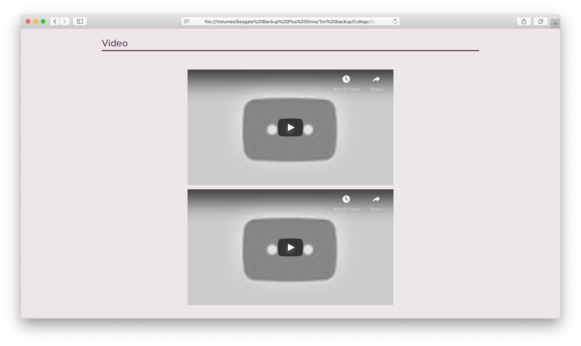This screenshot has height=346, width=581.
Task: Play the first embedded video
Action: (x=290, y=127)
